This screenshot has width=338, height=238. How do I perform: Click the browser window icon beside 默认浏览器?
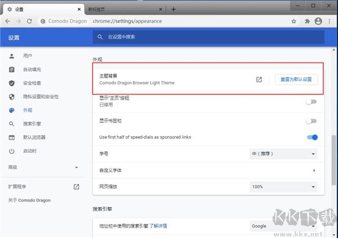tap(12, 137)
